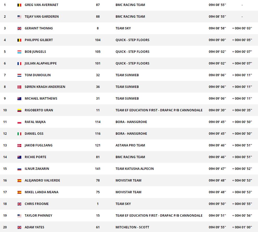The image size is (258, 232).
Task: Select rider Chris Froome's name
Action: (x=36, y=204)
